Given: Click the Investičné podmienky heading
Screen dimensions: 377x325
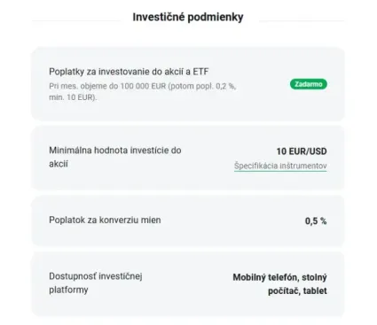Looking at the screenshot, I should click(x=188, y=17).
